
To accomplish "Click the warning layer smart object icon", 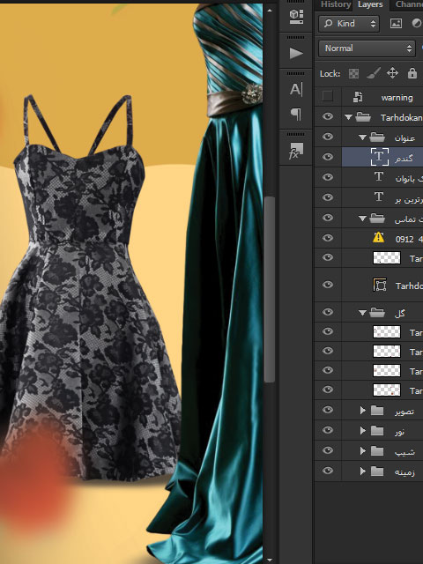I will click(358, 97).
